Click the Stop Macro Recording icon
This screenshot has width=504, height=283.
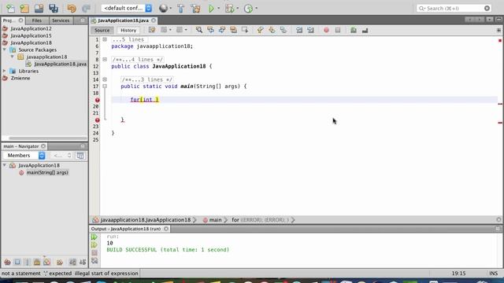point(338,30)
